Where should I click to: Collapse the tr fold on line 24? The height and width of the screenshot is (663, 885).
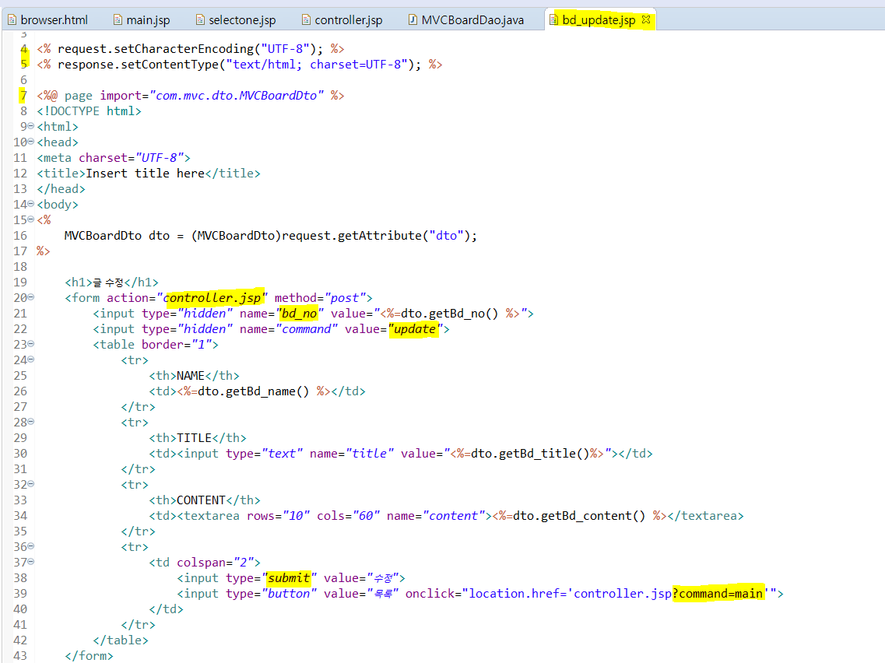click(x=31, y=360)
